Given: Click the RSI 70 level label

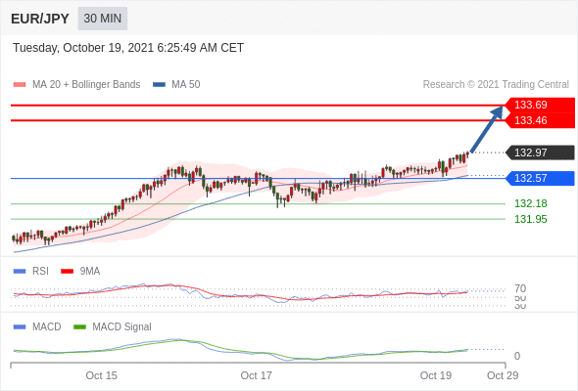Looking at the screenshot, I should point(520,288).
